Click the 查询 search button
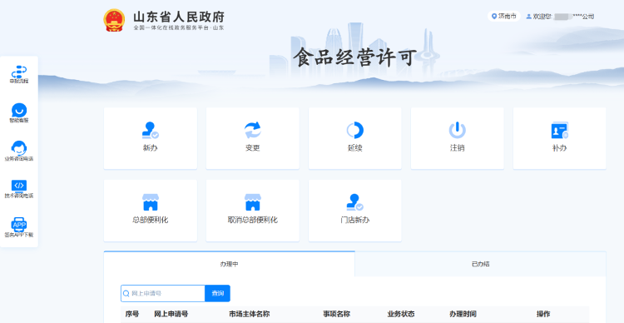Image resolution: width=624 pixels, height=323 pixels. [x=218, y=294]
